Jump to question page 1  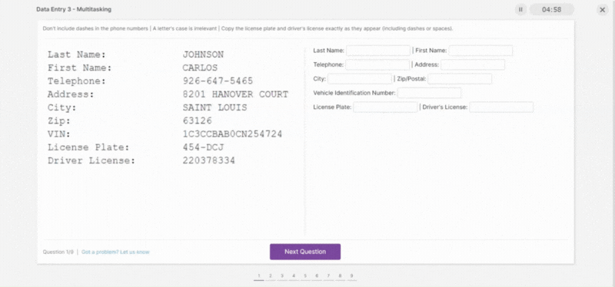tap(258, 276)
